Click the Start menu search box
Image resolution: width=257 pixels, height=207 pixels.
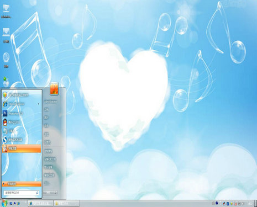pyautogui.click(x=22, y=193)
